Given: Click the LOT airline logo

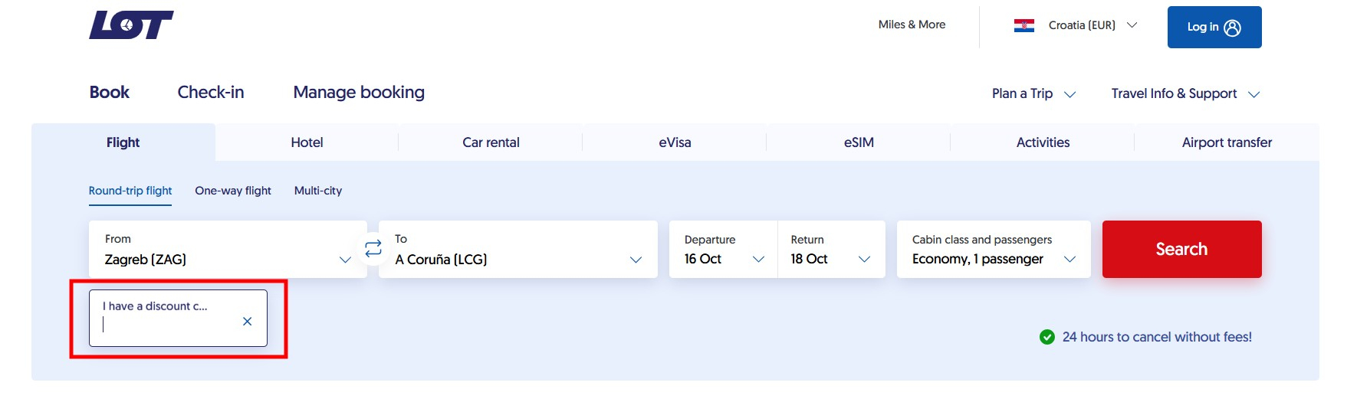Looking at the screenshot, I should coord(131,25).
